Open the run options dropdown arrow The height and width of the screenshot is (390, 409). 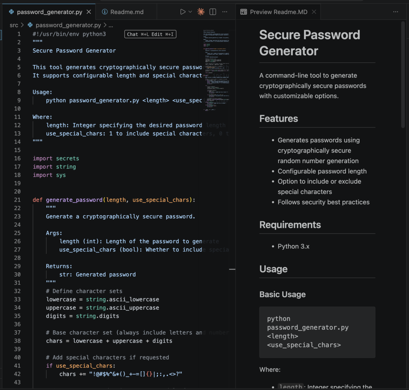coord(190,12)
